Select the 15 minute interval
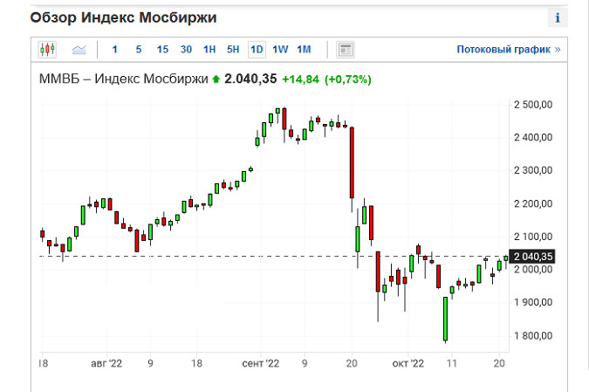 coord(162,50)
